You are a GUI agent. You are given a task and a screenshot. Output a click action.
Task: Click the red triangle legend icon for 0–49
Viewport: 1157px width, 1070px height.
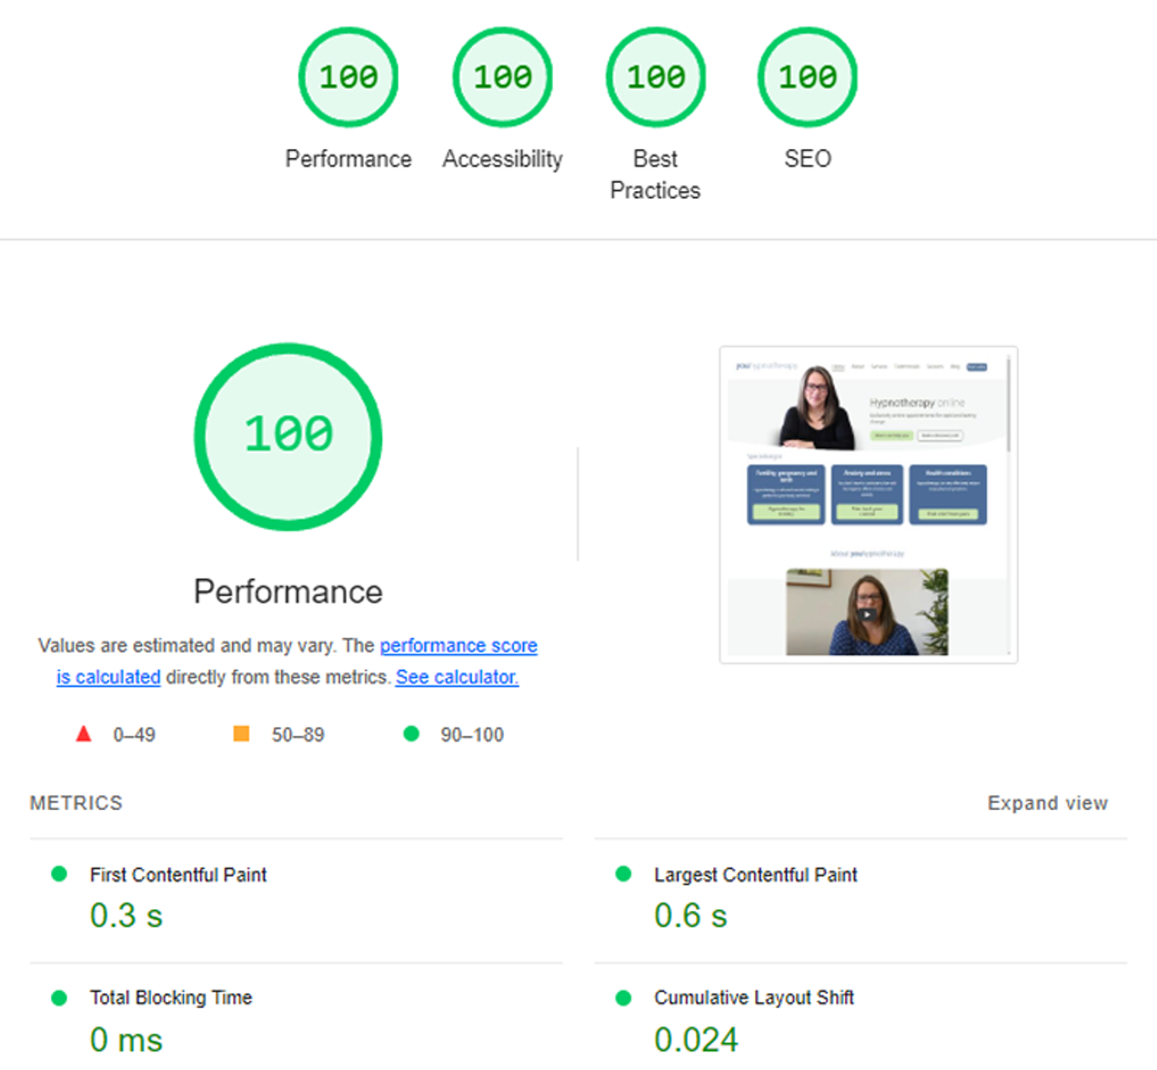click(x=84, y=734)
